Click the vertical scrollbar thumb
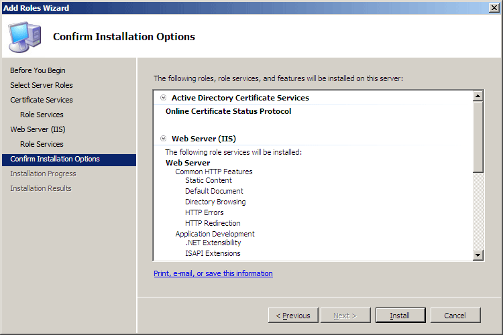 478,137
